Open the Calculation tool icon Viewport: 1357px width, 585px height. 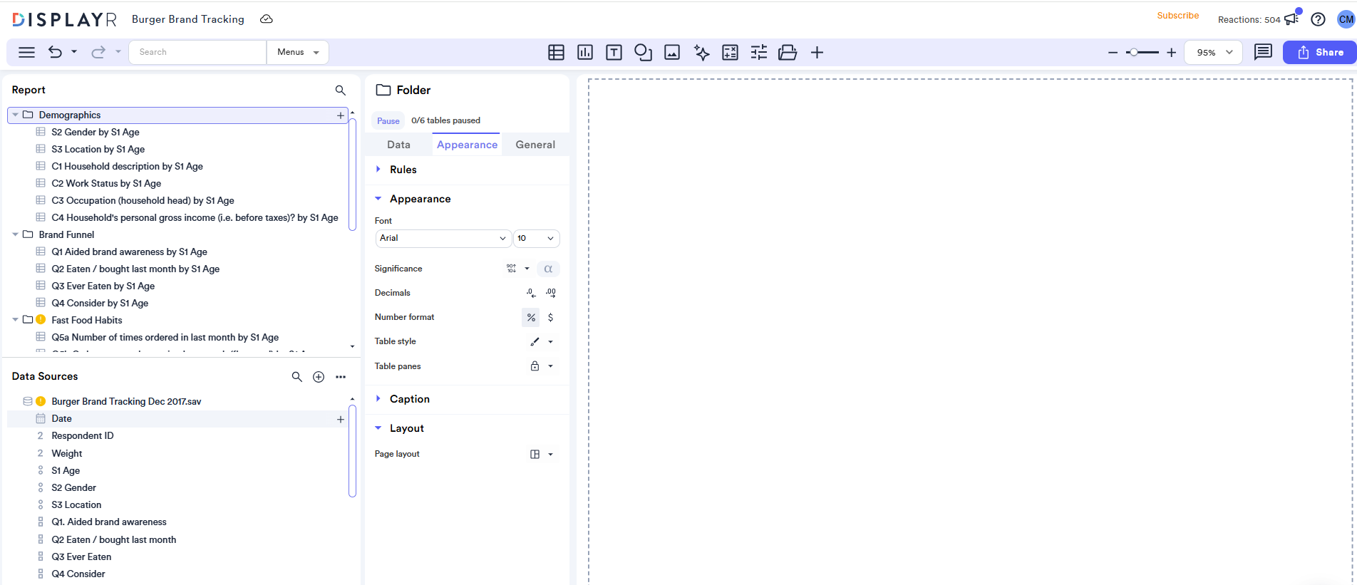(x=730, y=53)
